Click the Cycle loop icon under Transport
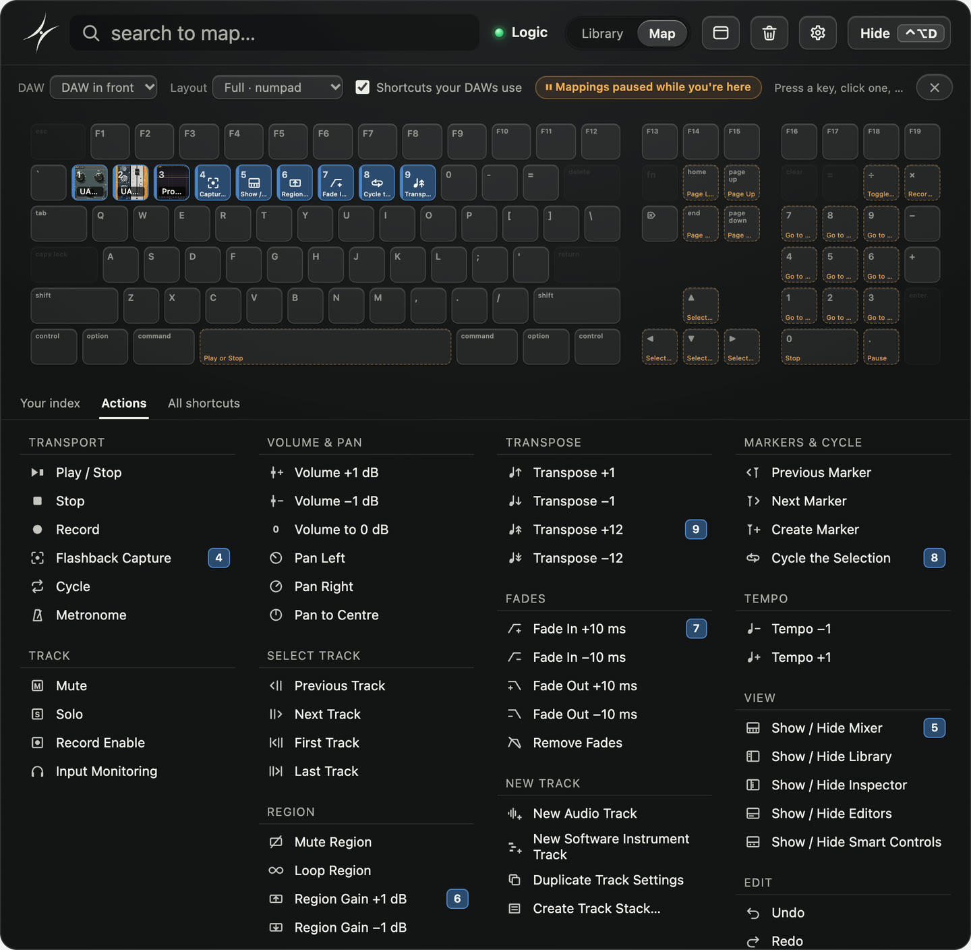Screen dimensions: 971x950 pos(38,586)
